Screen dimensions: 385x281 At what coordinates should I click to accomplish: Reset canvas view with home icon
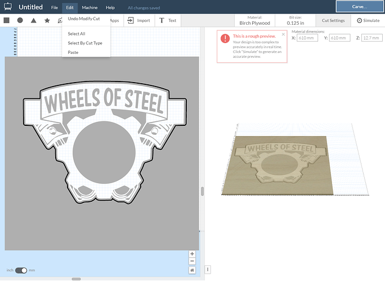[x=192, y=270]
